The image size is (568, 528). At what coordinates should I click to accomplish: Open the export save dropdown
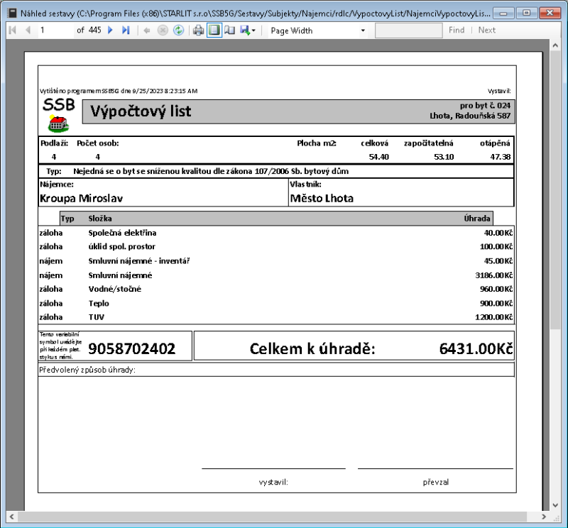pos(248,31)
